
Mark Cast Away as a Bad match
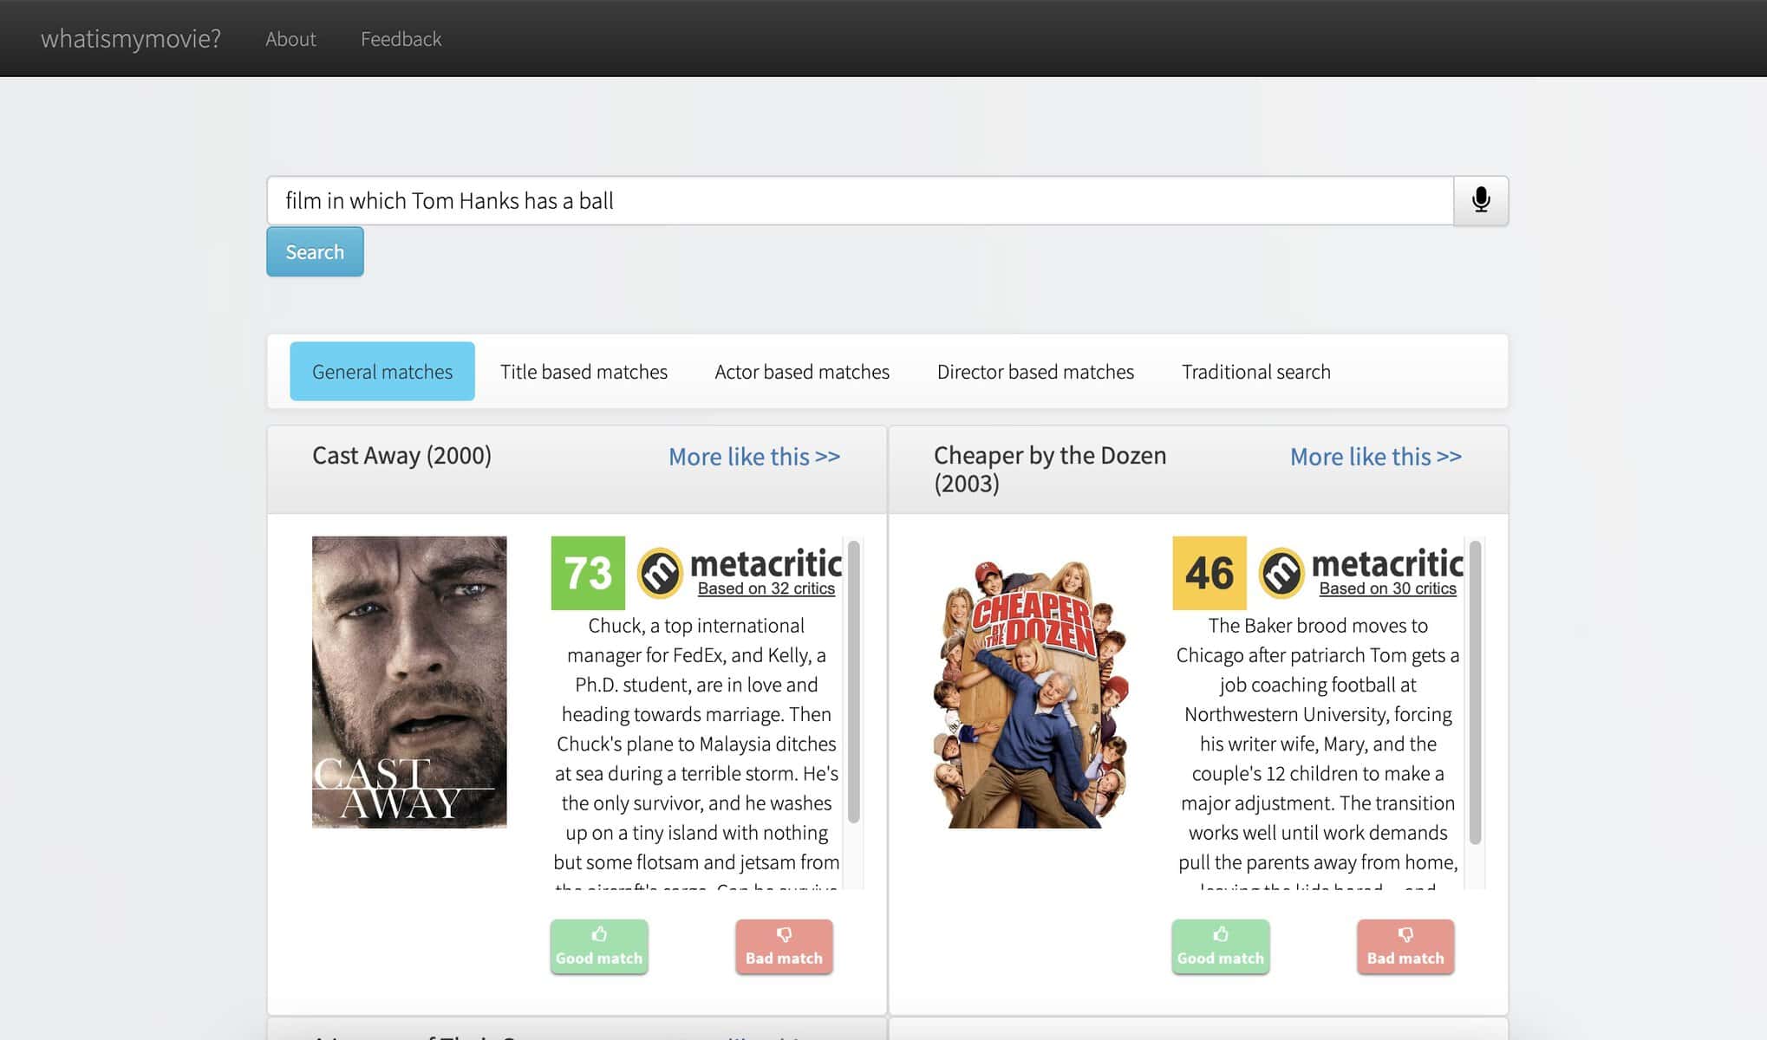tap(784, 946)
